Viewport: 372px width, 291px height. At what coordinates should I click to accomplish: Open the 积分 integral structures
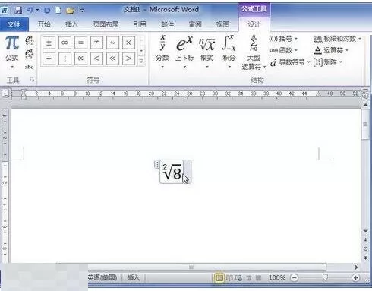[229, 52]
